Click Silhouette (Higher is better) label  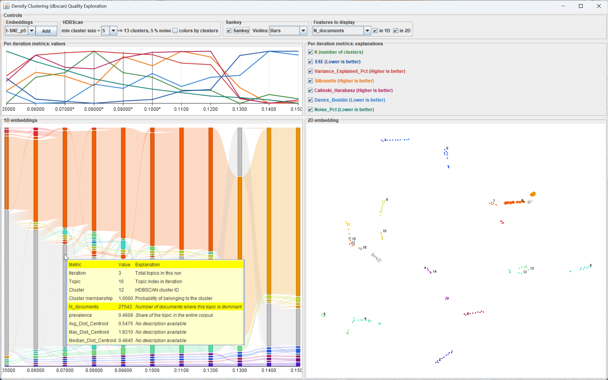[344, 81]
